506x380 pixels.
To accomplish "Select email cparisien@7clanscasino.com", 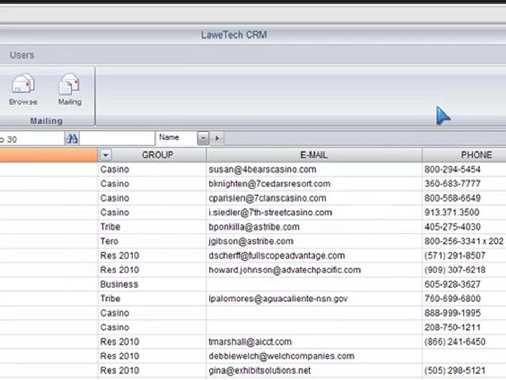I will 267,198.
